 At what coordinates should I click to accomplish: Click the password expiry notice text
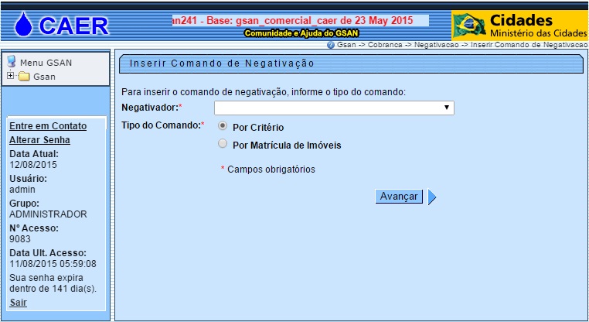click(x=53, y=283)
